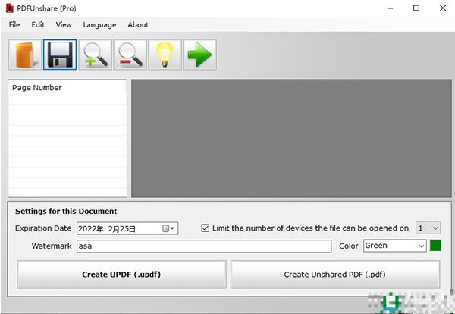
Task: Click the Watermark text field containing asa
Action: pyautogui.click(x=204, y=246)
